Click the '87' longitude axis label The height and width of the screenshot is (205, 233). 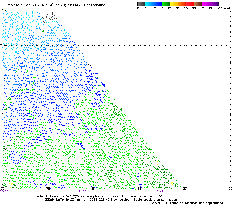(185, 189)
